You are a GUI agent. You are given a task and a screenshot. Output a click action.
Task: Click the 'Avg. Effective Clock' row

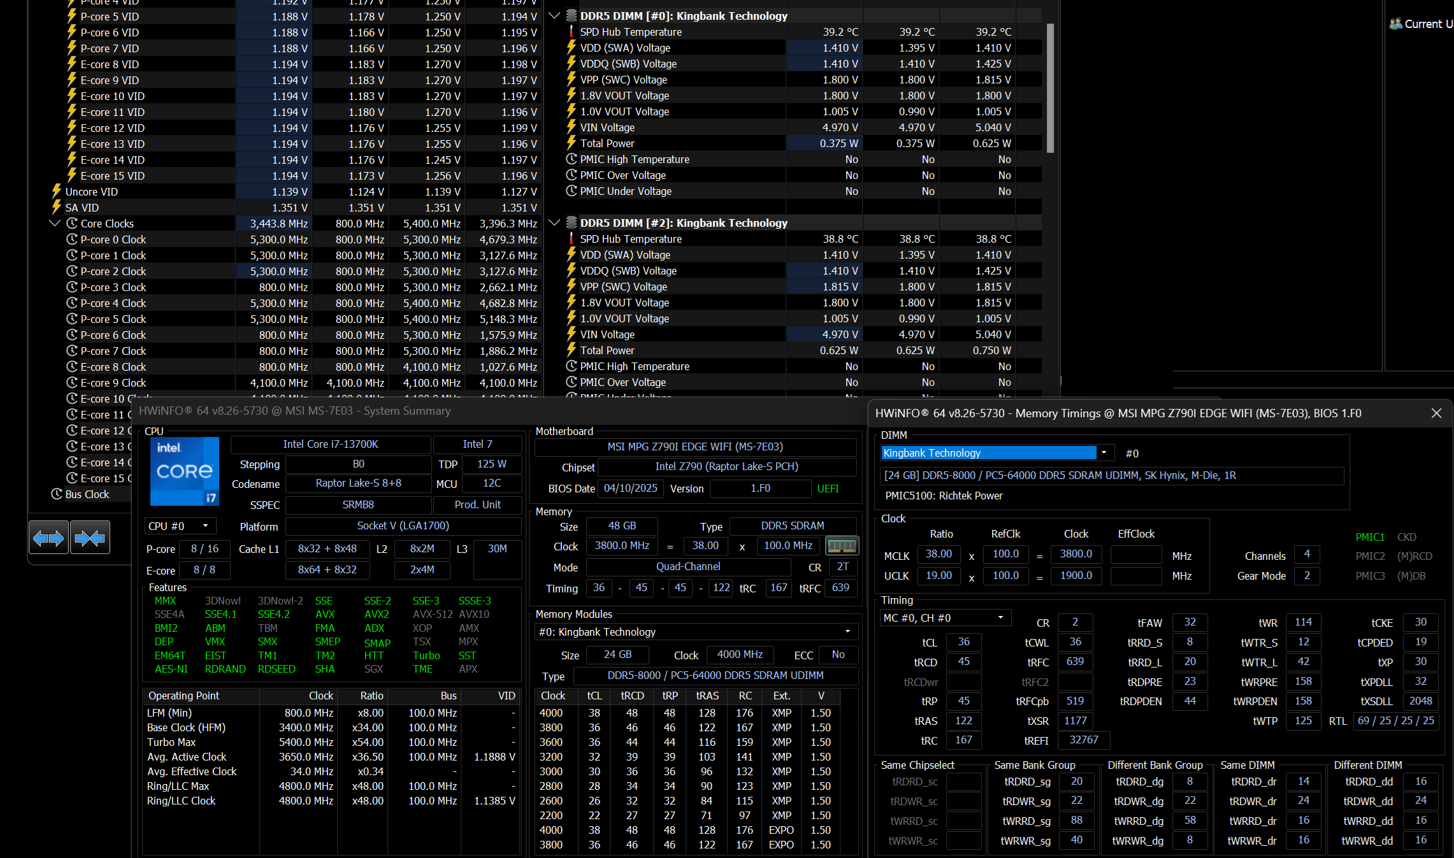(331, 771)
